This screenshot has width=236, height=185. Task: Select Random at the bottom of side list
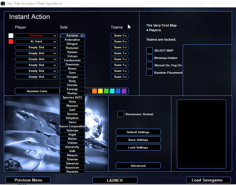click(x=72, y=172)
